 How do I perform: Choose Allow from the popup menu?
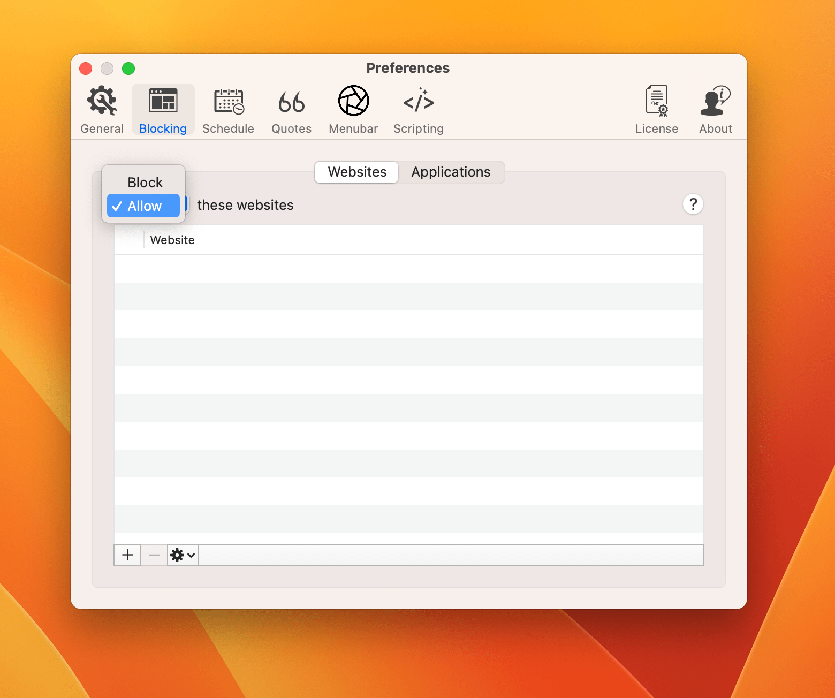coord(143,206)
